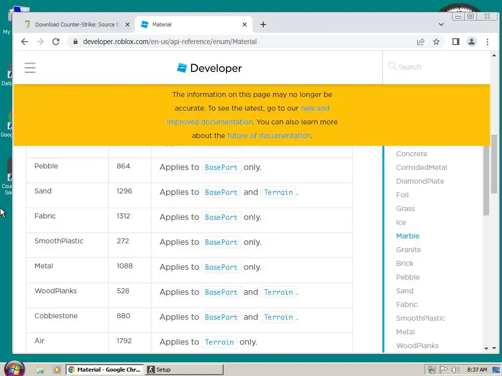
Task: Click the taskbar clock 8:37 AM
Action: click(x=477, y=370)
